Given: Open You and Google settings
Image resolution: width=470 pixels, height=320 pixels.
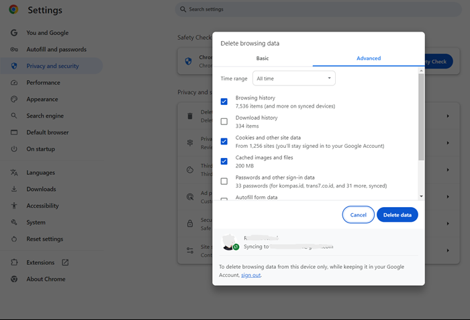Looking at the screenshot, I should click(x=48, y=33).
